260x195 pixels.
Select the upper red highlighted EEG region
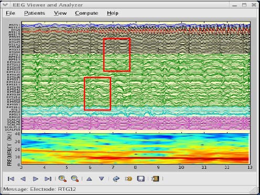pyautogui.click(x=117, y=55)
